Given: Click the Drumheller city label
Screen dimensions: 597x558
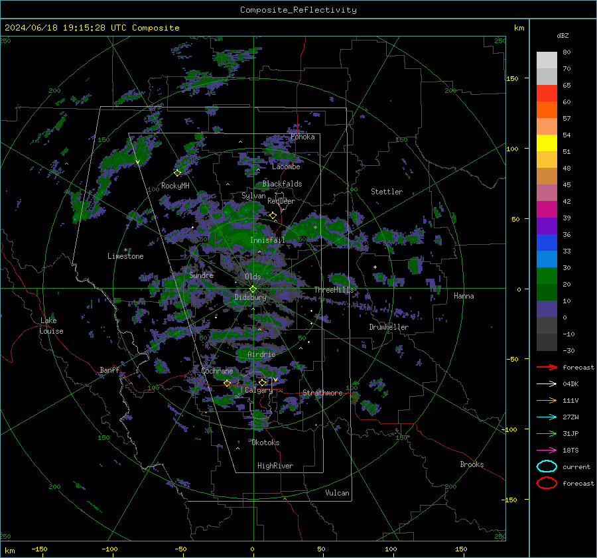Looking at the screenshot, I should click(389, 327).
